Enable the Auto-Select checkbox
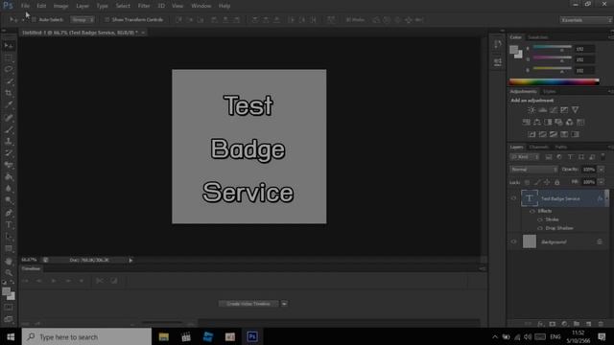614x345 pixels. point(35,19)
